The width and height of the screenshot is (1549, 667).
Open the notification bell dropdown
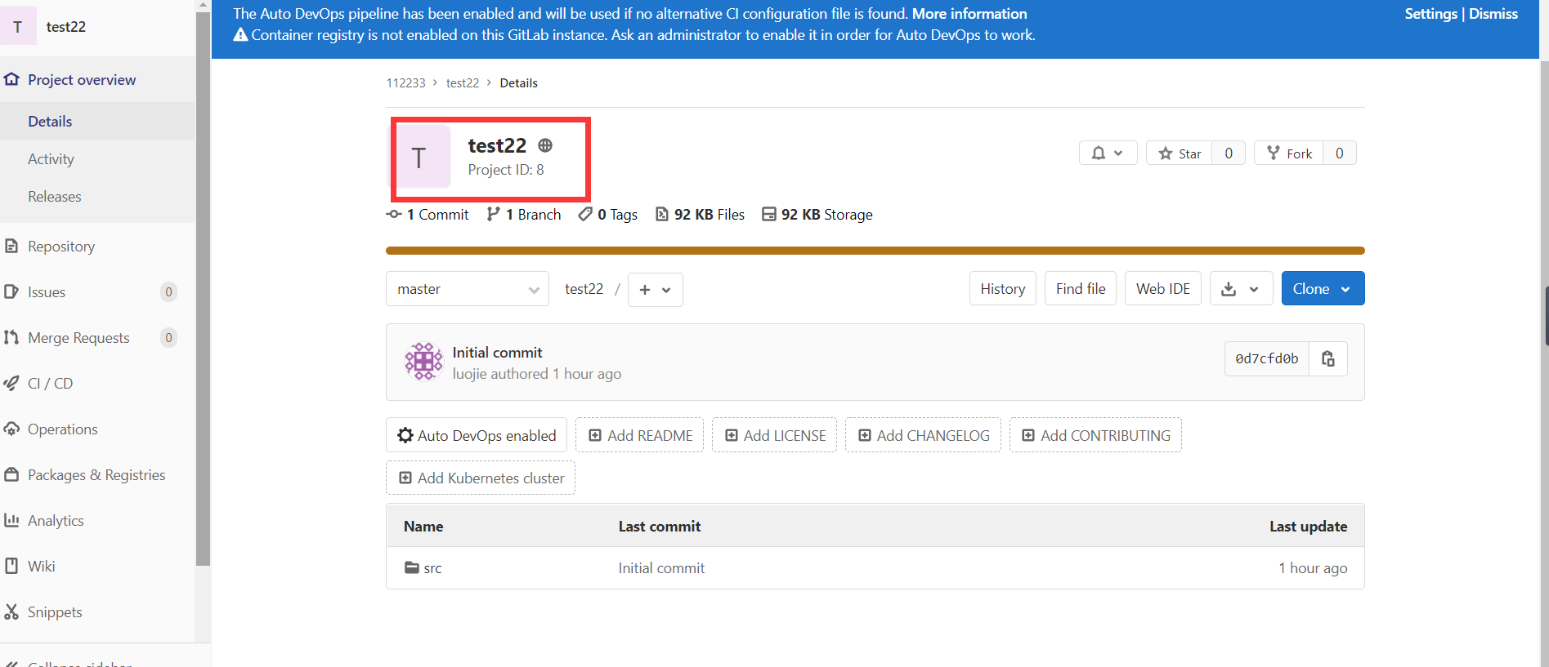click(x=1108, y=153)
